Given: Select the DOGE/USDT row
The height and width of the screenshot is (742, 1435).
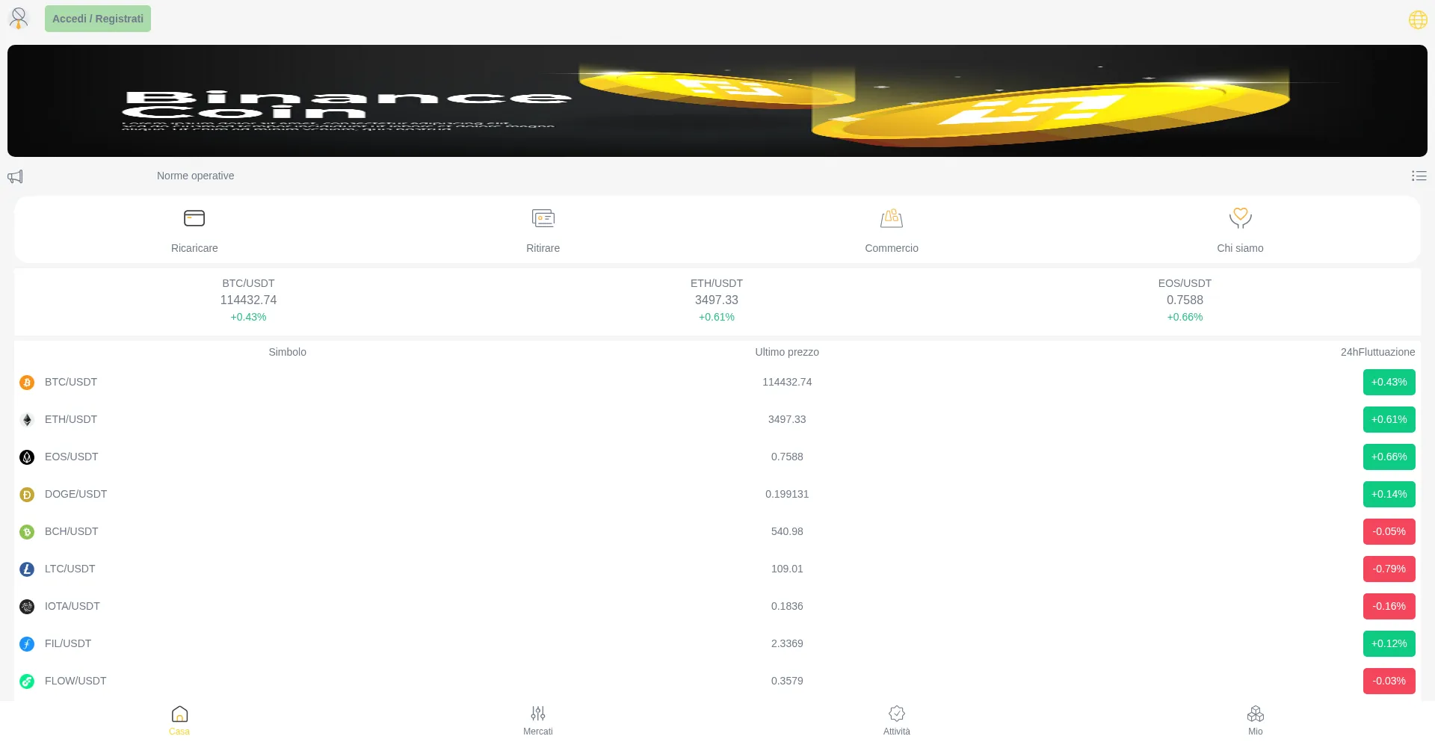Looking at the screenshot, I should pyautogui.click(x=717, y=494).
